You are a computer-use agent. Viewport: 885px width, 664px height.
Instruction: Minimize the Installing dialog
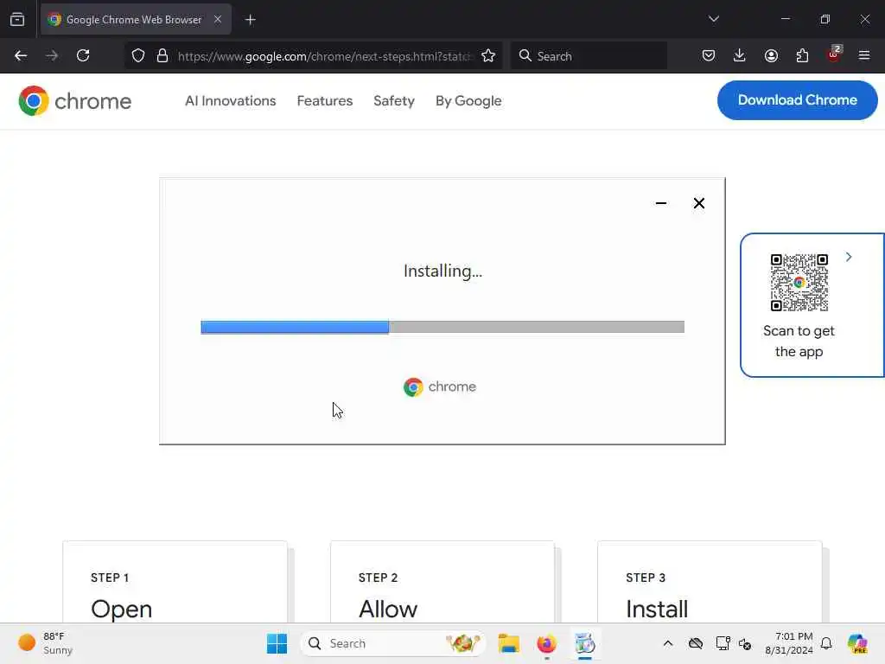point(661,203)
